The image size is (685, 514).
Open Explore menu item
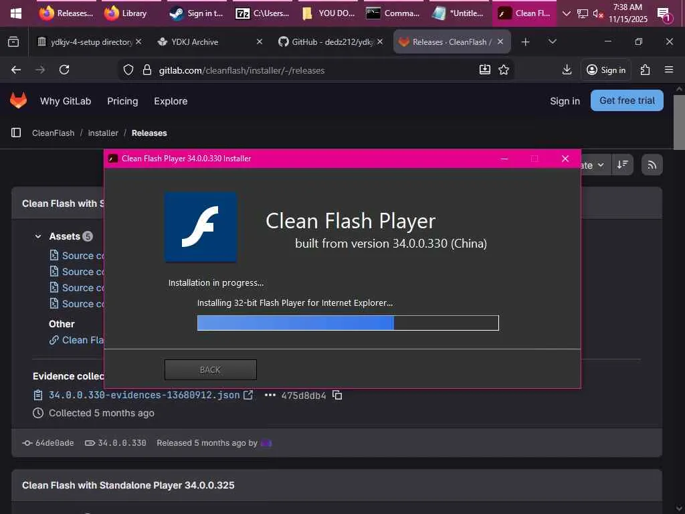tap(171, 101)
